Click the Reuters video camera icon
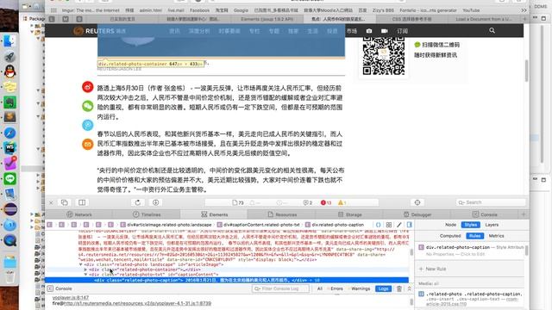Viewport: 552px width, 310px height. (x=385, y=31)
